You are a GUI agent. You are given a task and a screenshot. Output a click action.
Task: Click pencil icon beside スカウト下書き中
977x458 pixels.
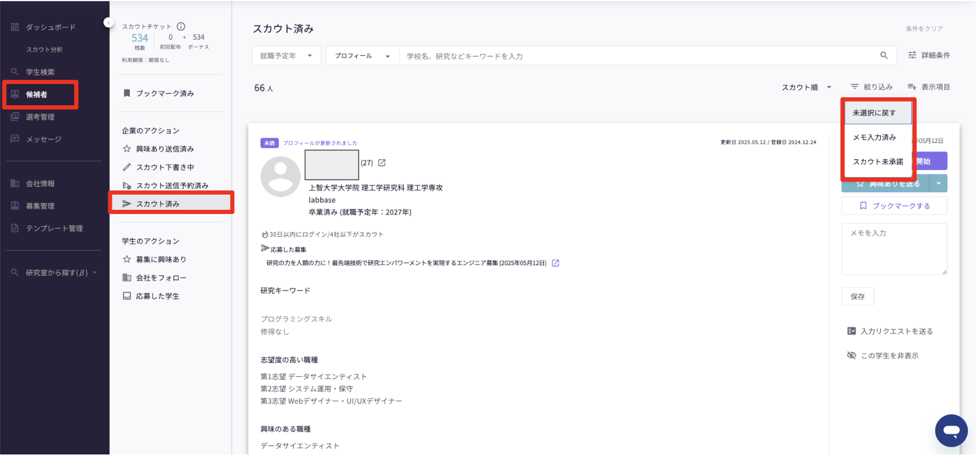tap(127, 167)
